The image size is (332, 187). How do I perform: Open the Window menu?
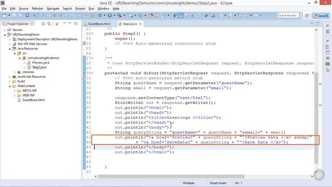point(103,8)
